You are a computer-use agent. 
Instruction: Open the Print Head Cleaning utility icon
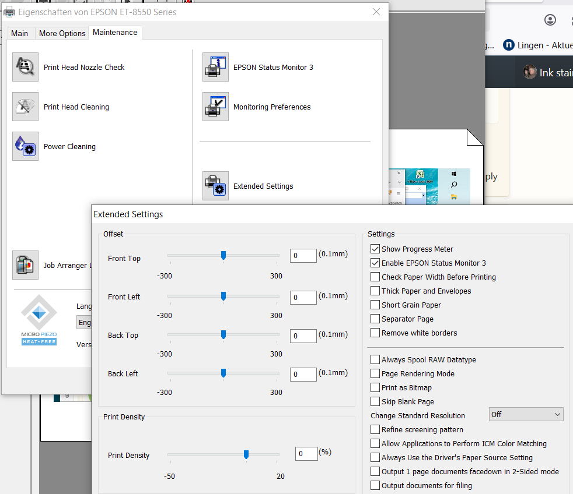tap(25, 107)
